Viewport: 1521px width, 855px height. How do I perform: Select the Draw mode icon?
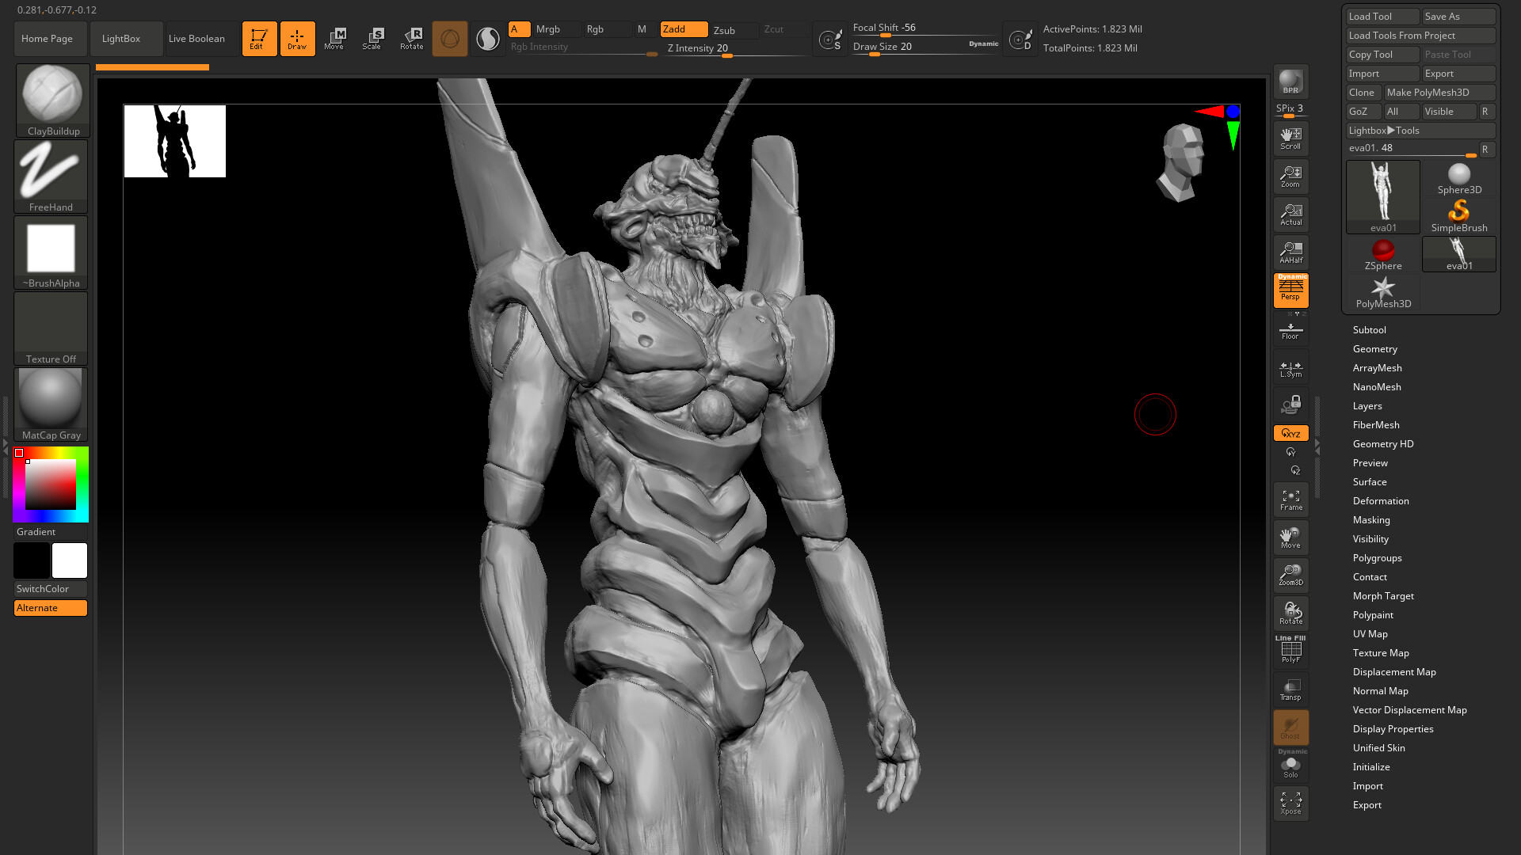click(297, 38)
